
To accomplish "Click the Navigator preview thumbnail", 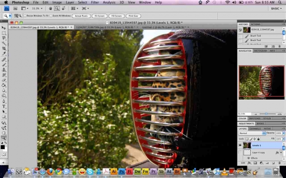I will click(x=262, y=83).
